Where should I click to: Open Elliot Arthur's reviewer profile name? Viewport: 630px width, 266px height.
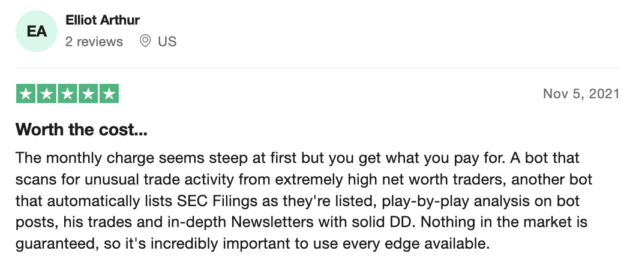pos(103,20)
